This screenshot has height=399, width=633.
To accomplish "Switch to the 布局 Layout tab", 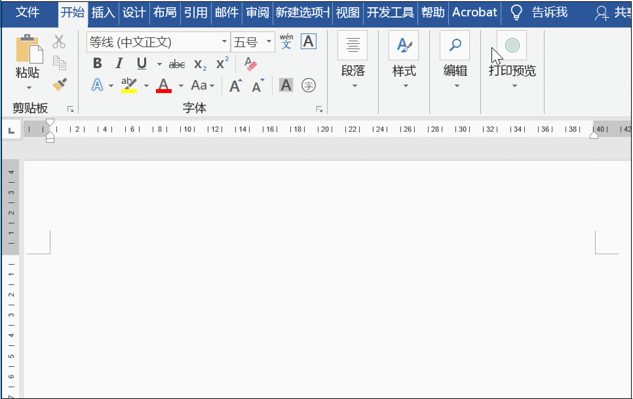I will pos(164,12).
